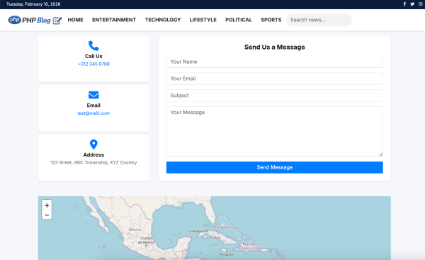
Task: Zoom in on the map
Action: click(x=47, y=205)
